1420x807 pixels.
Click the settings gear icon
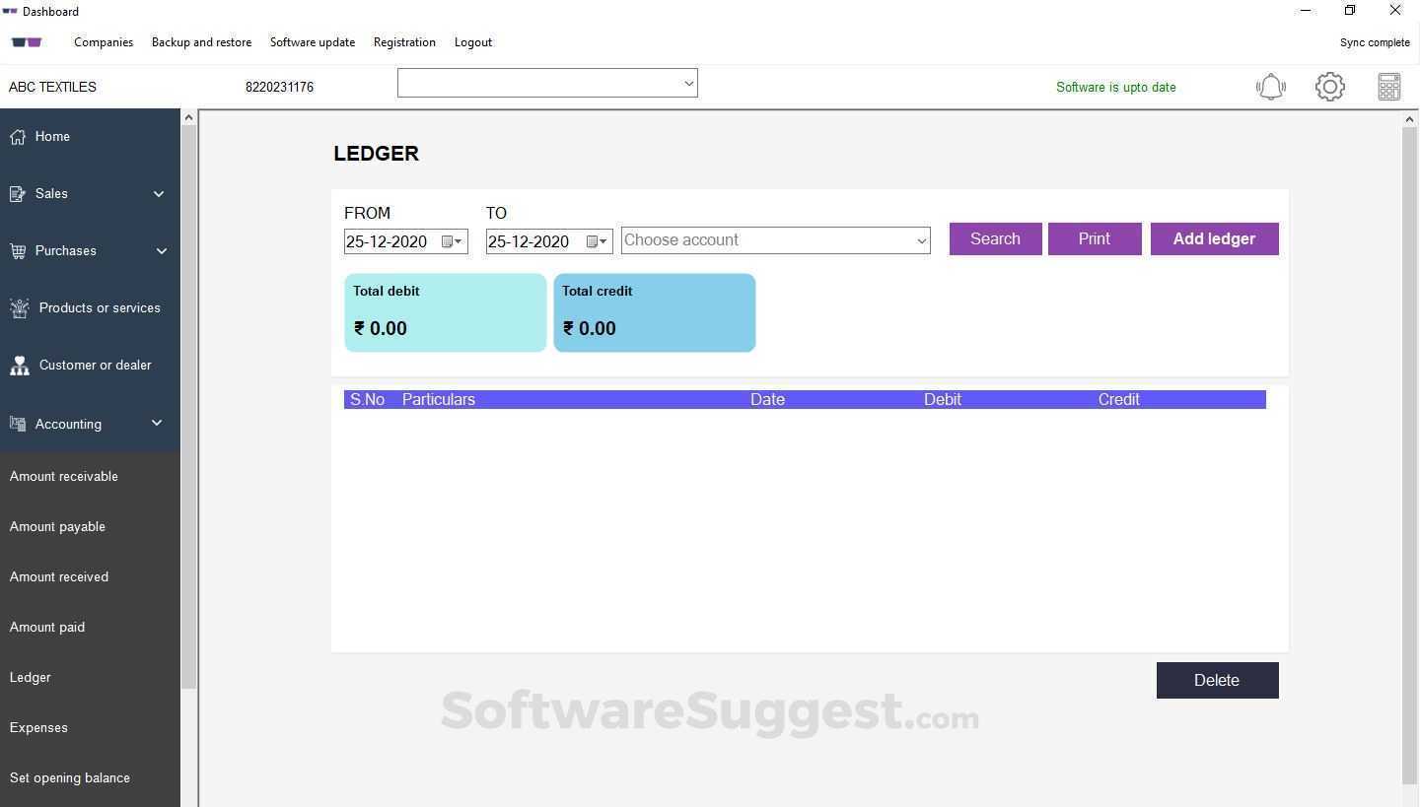click(x=1329, y=87)
